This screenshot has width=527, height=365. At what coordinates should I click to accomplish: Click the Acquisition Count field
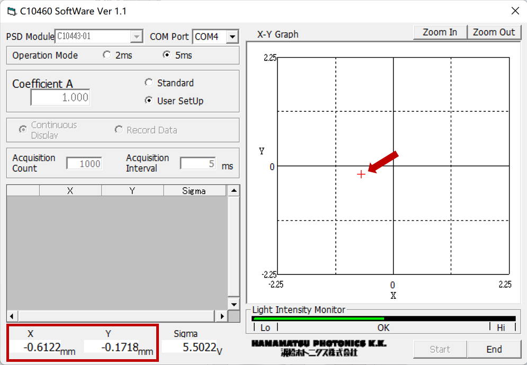[84, 163]
